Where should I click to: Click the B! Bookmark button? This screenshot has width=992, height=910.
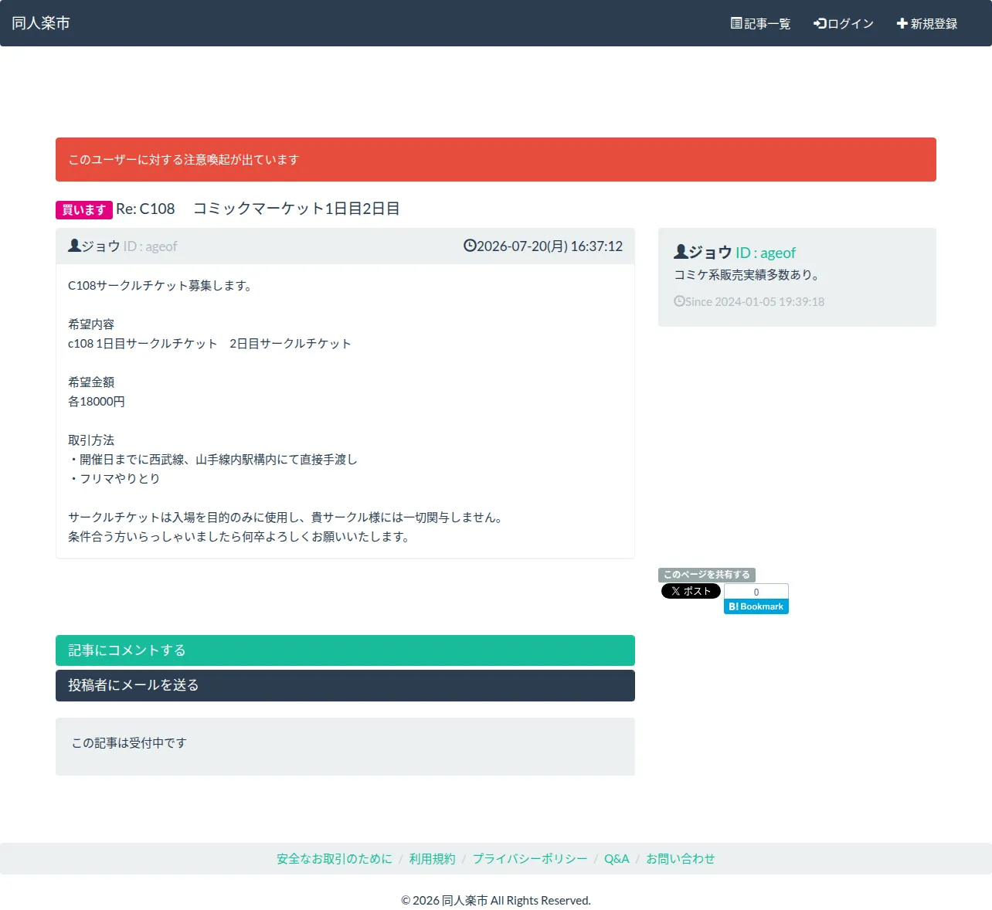756,606
